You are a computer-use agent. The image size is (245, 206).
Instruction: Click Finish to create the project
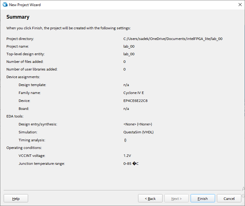point(203,198)
